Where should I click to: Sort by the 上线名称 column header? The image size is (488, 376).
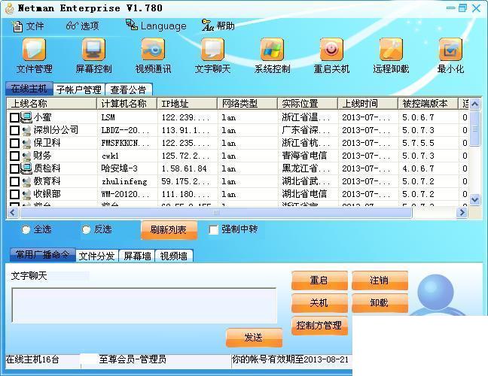tap(51, 104)
